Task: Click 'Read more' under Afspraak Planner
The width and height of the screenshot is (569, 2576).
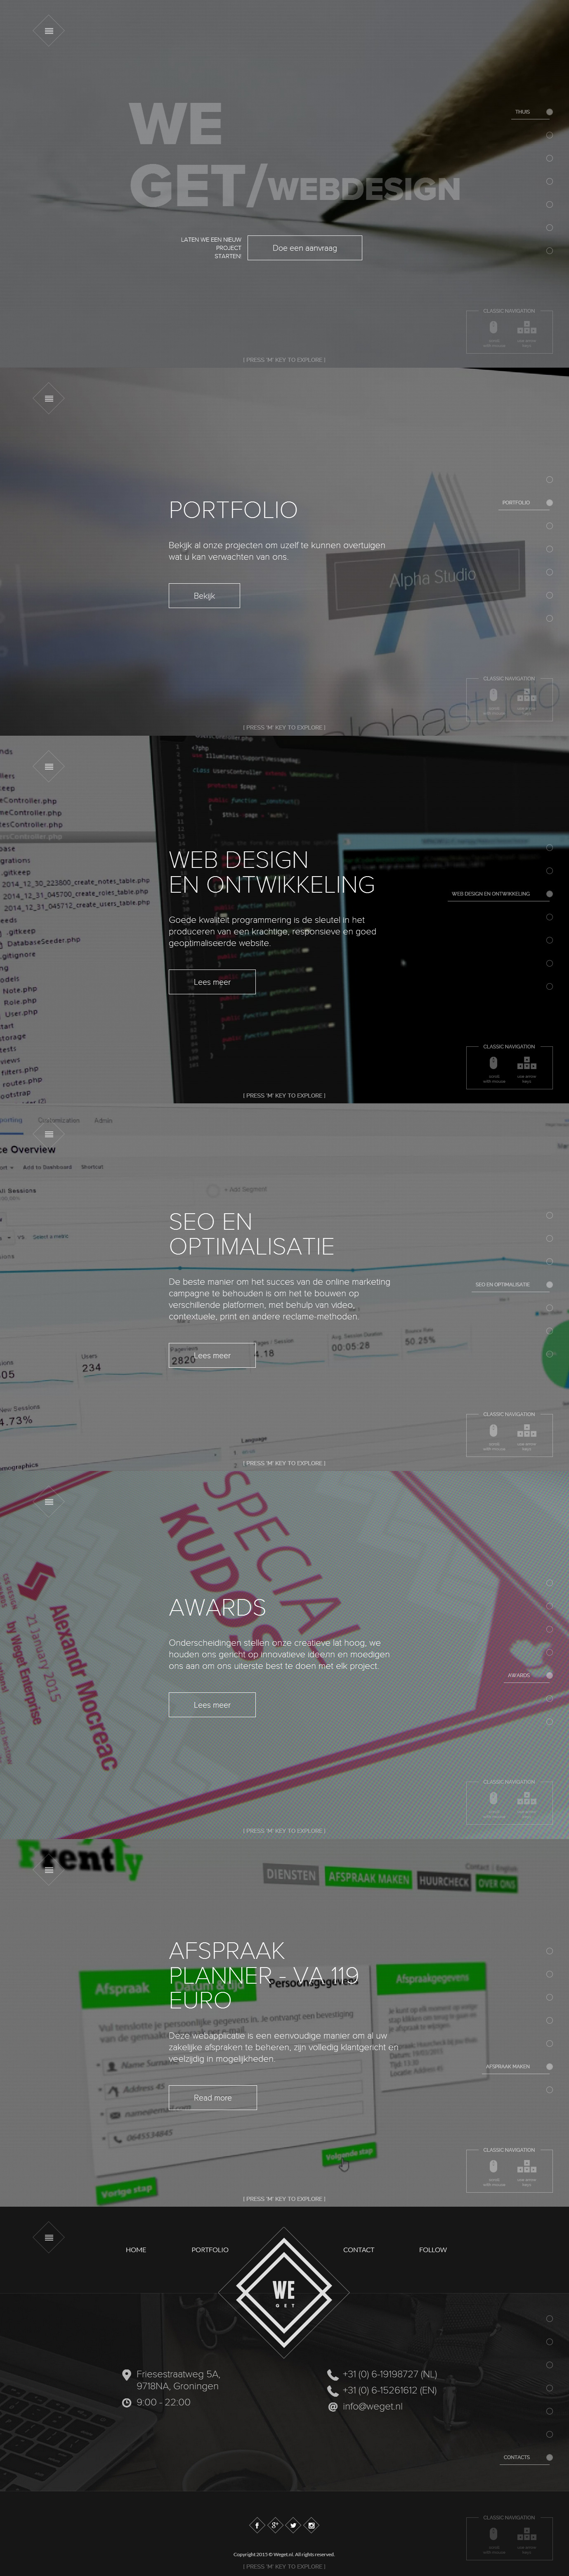Action: 212,2097
